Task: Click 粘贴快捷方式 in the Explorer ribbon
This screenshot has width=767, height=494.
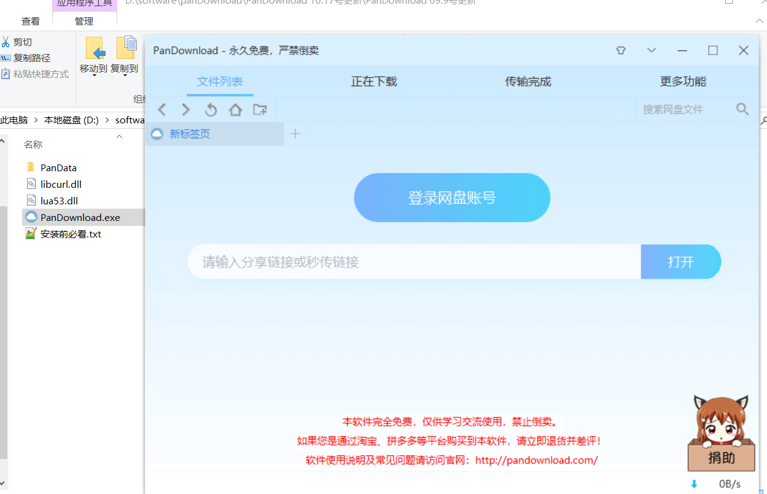Action: pyautogui.click(x=35, y=74)
